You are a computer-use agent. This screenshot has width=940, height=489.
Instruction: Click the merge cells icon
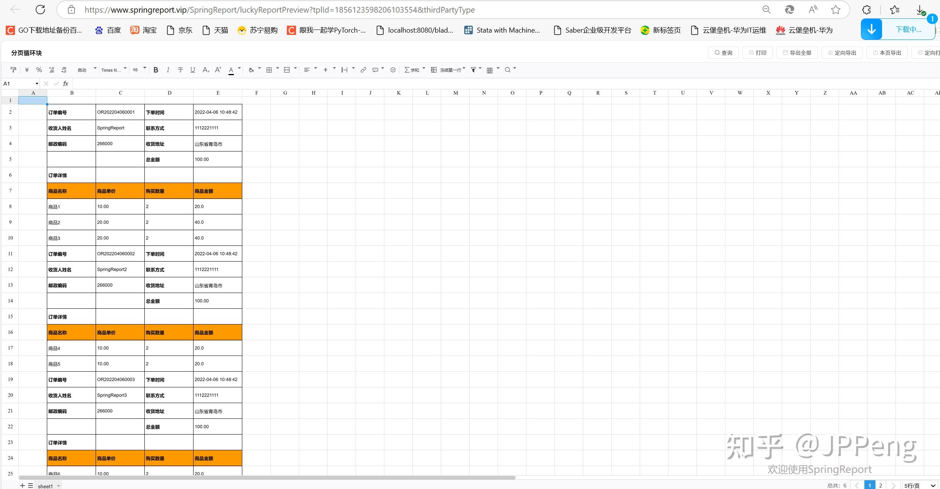(x=287, y=70)
